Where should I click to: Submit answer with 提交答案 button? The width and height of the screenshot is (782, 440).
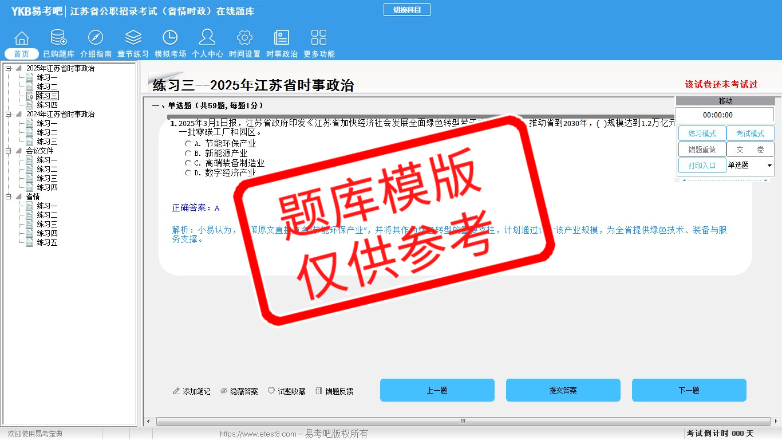(563, 390)
